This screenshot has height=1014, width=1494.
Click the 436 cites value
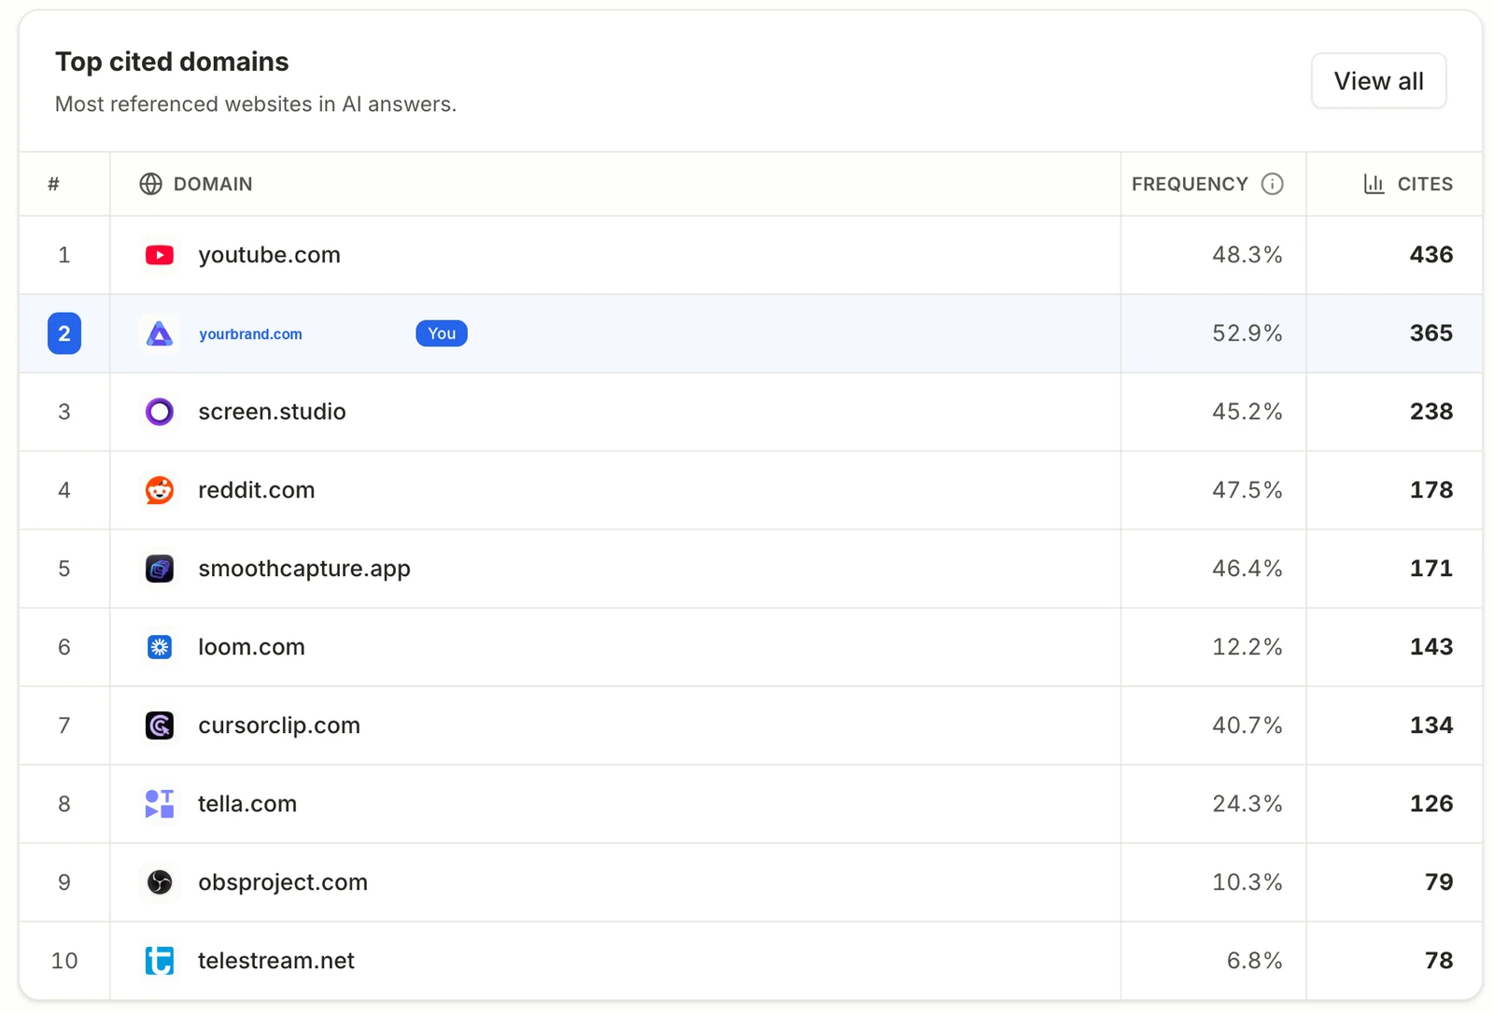tap(1431, 255)
